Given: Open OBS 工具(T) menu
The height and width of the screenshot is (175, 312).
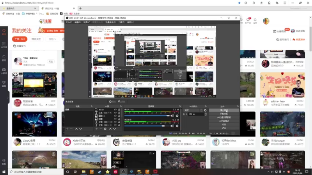Looking at the screenshot, I should pos(121,23).
